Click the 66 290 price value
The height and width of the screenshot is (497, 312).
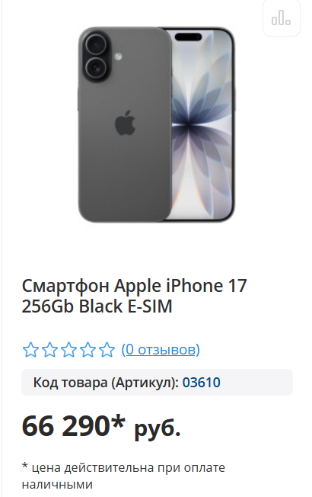[x=65, y=426]
